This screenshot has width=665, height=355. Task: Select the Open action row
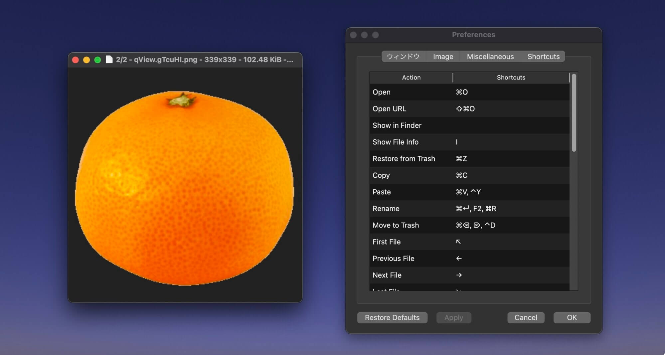[469, 92]
